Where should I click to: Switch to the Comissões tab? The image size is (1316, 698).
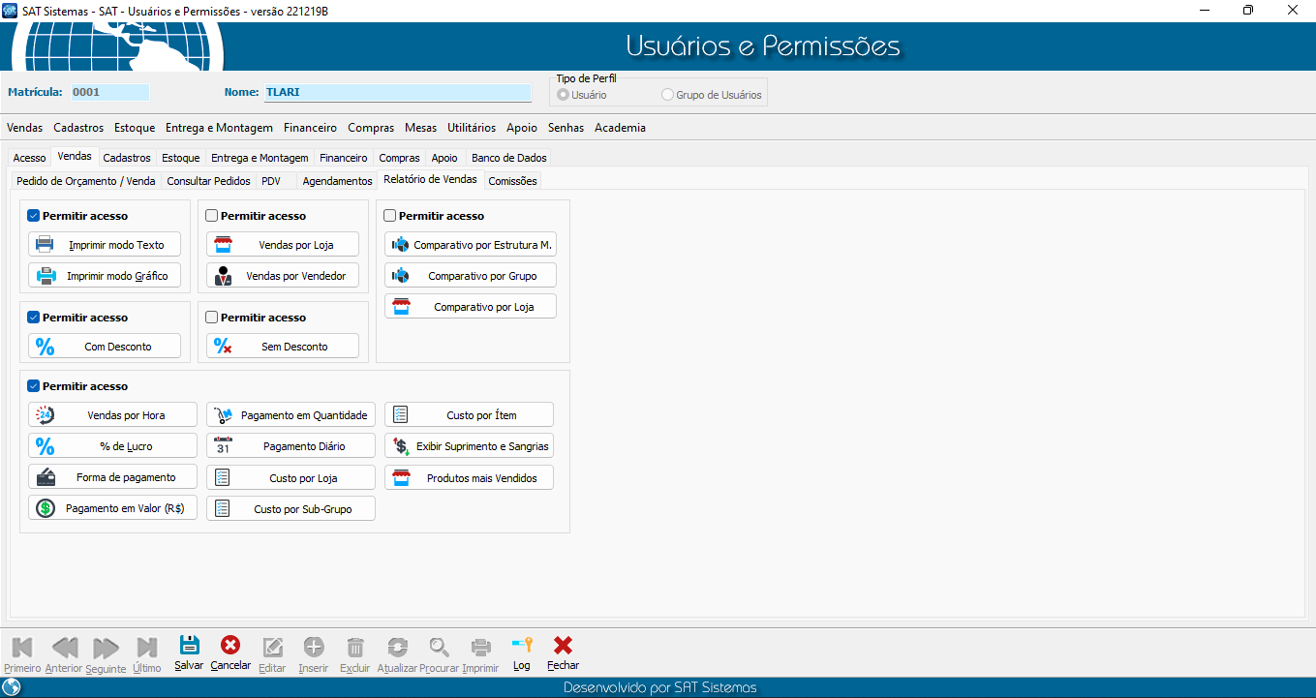click(511, 181)
